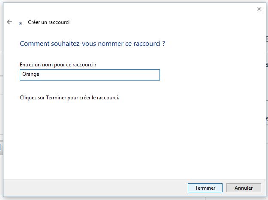268x200 pixels.
Task: Click the Cliquez sur Terminer instruction text
Action: [69, 97]
